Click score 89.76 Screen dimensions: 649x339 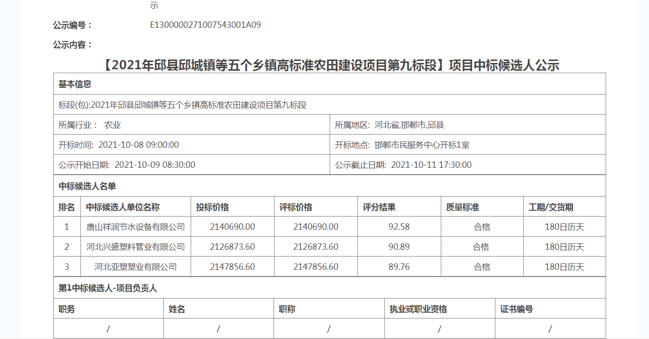point(399,267)
